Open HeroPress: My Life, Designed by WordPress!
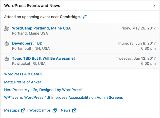 point(43,90)
